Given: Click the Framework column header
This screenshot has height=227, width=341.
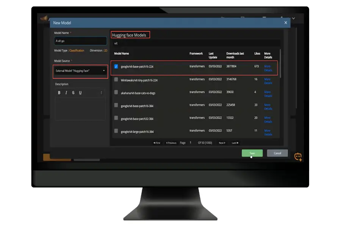Looking at the screenshot, I should tap(196, 53).
